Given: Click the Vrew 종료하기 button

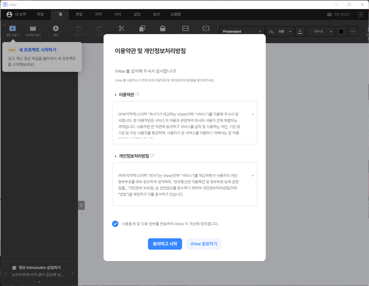Looking at the screenshot, I should 204,244.
